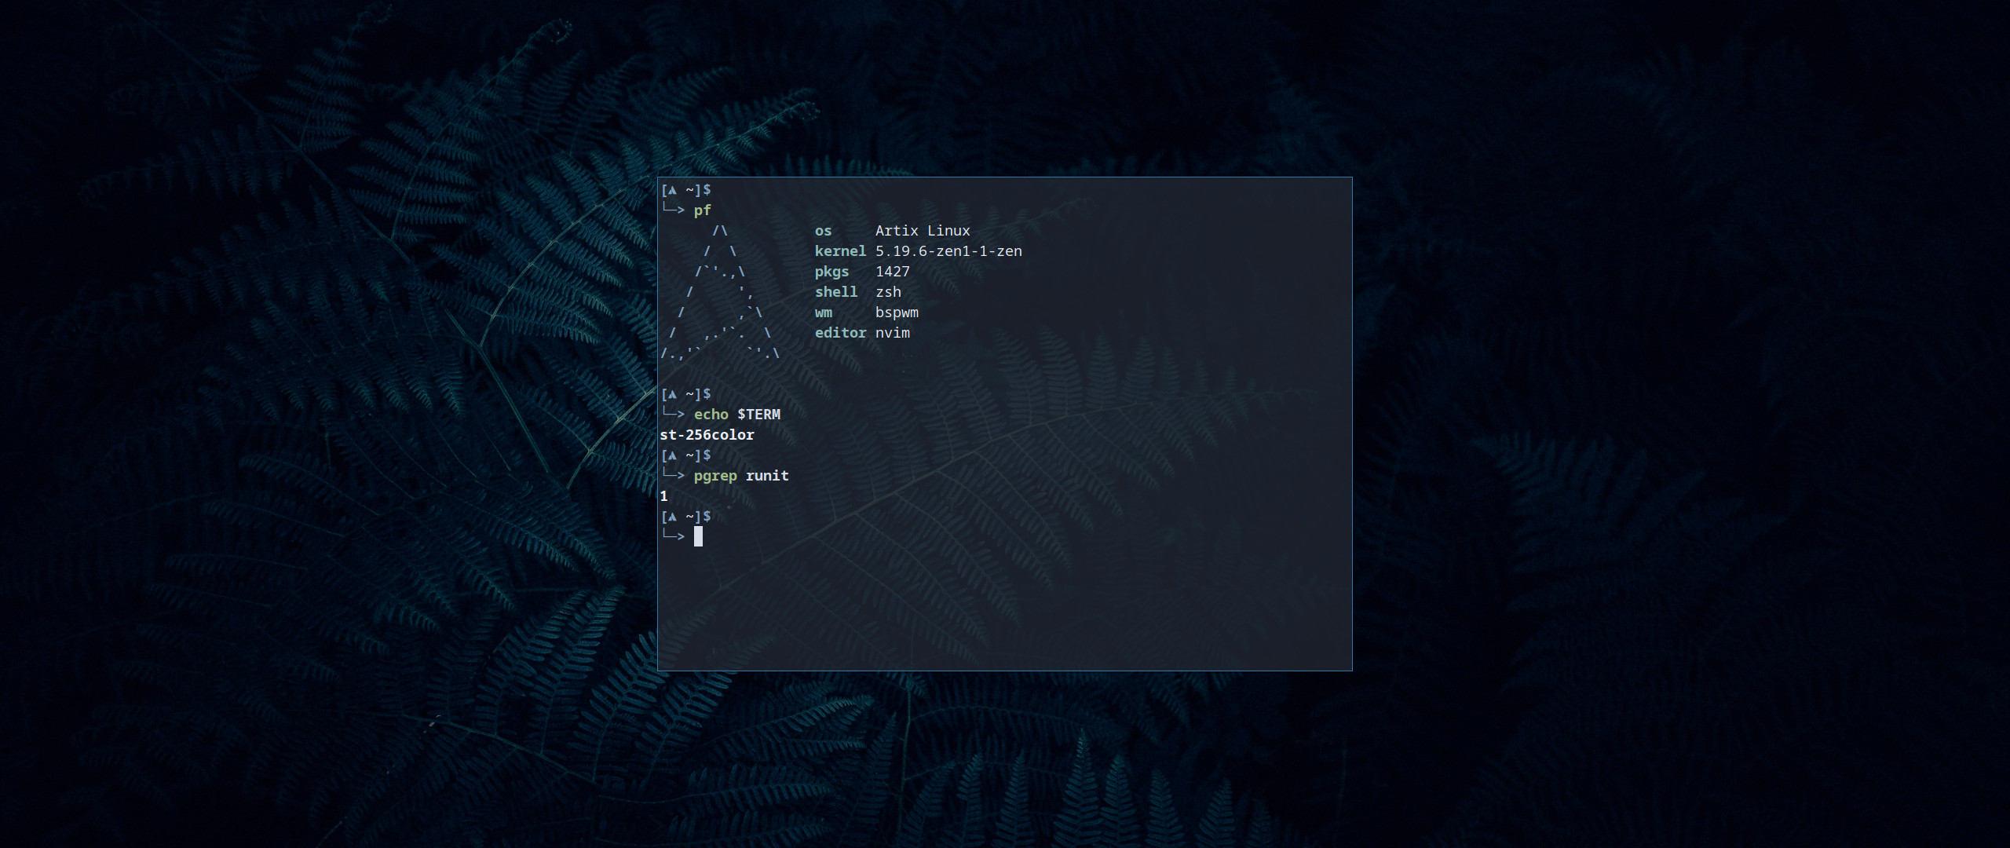Click the 'kernel' label
2010x848 pixels.
840,251
